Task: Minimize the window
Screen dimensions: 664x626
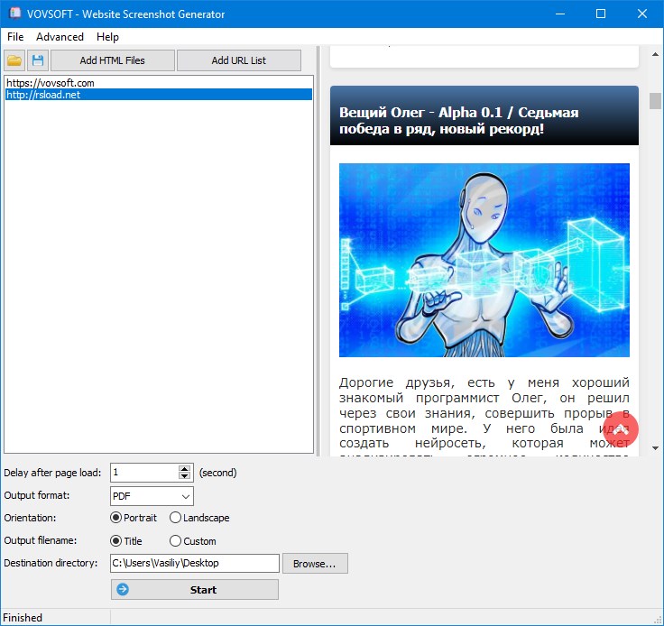Action: coord(560,14)
